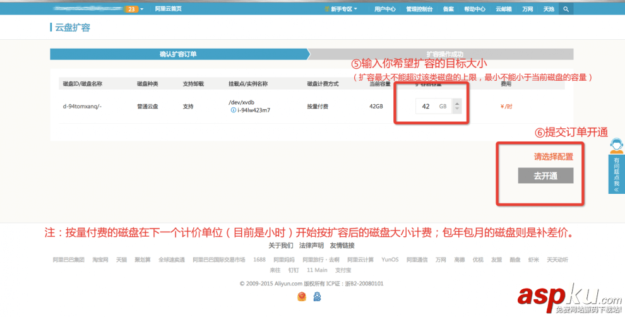Screen dimensions: 625x317
Task: Open the 阿里旅行·去啊 footer link
Action: click(x=321, y=260)
